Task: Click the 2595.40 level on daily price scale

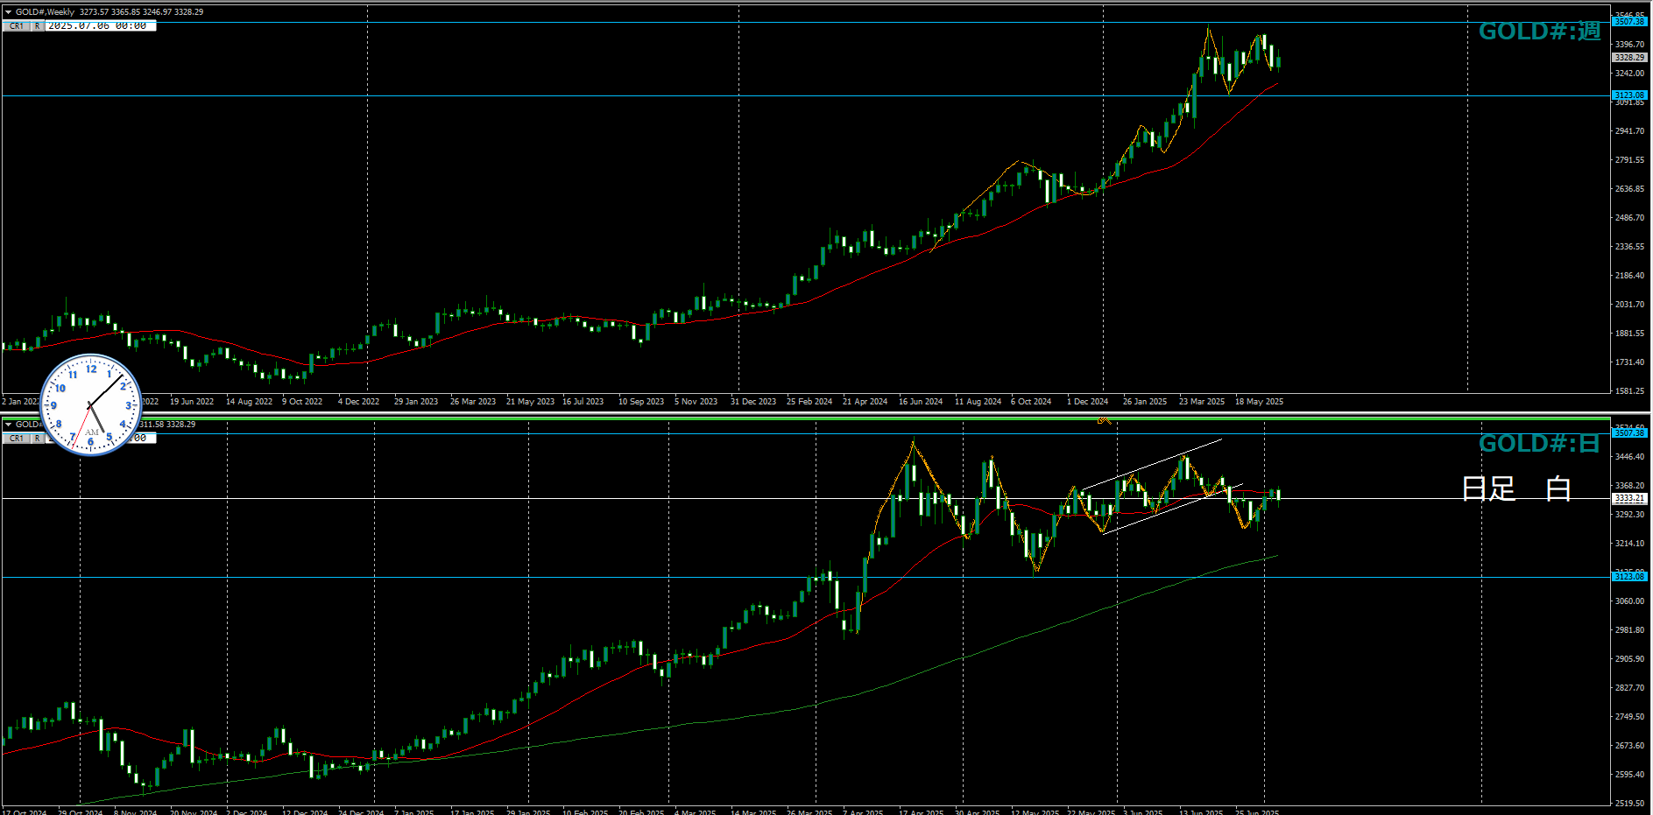Action: [x=1629, y=775]
